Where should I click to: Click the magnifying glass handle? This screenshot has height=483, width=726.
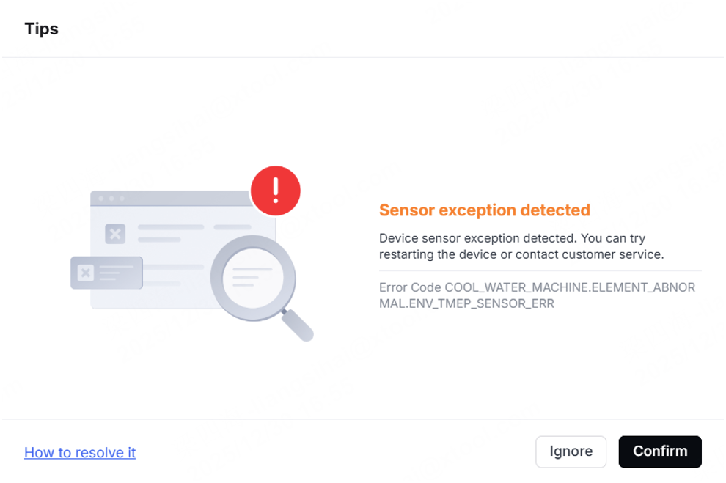(297, 325)
